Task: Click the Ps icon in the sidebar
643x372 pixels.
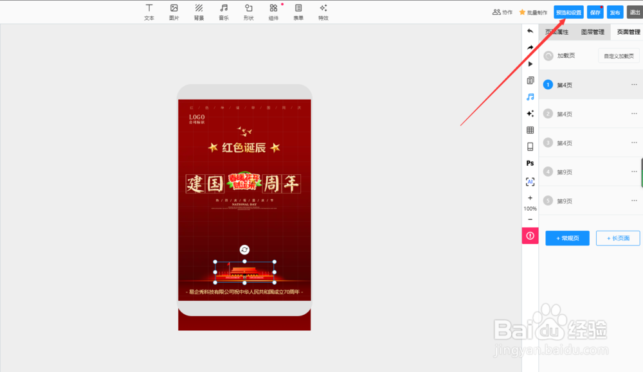Action: point(530,163)
